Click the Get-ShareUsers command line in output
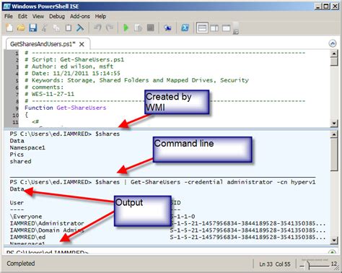This screenshot has width=342, height=273. click(x=162, y=182)
